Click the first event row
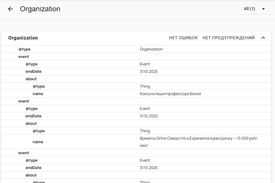Viewport: 275px width, 183px height. (136, 57)
